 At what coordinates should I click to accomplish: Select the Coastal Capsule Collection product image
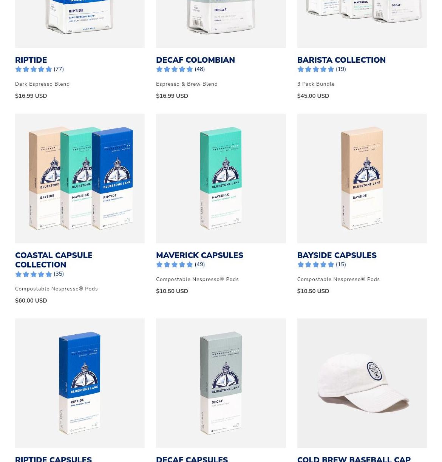[x=80, y=178]
